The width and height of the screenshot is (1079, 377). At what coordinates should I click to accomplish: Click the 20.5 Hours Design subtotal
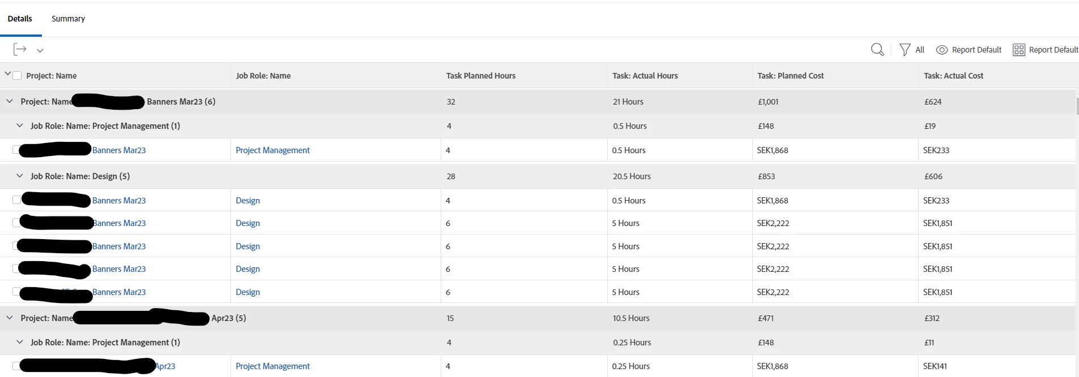632,176
